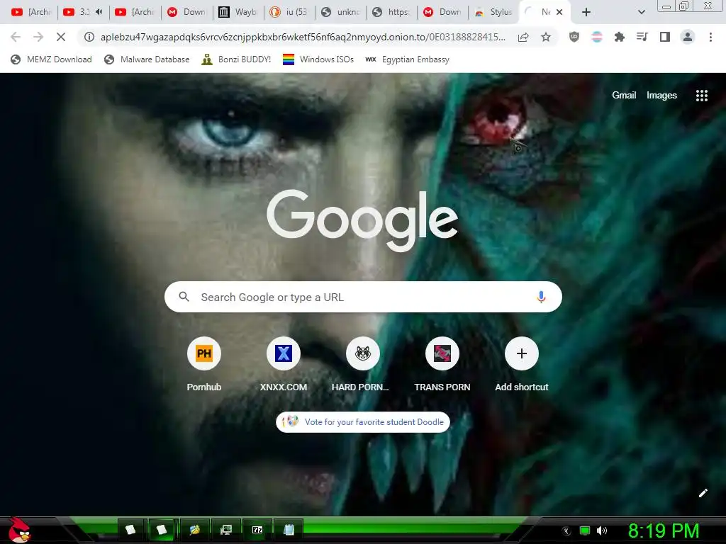Open the Bonzi BUDDY! bookmark
Image resolution: width=726 pixels, height=544 pixels.
(x=236, y=59)
